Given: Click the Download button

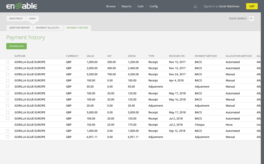Looking at the screenshot, I should coord(16,46).
